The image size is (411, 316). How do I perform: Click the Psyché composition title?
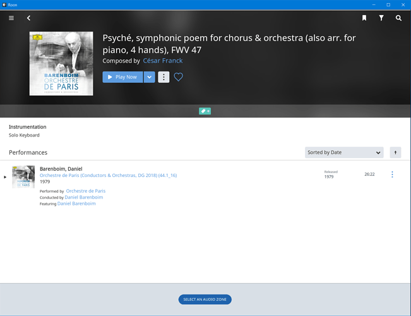[x=229, y=44]
